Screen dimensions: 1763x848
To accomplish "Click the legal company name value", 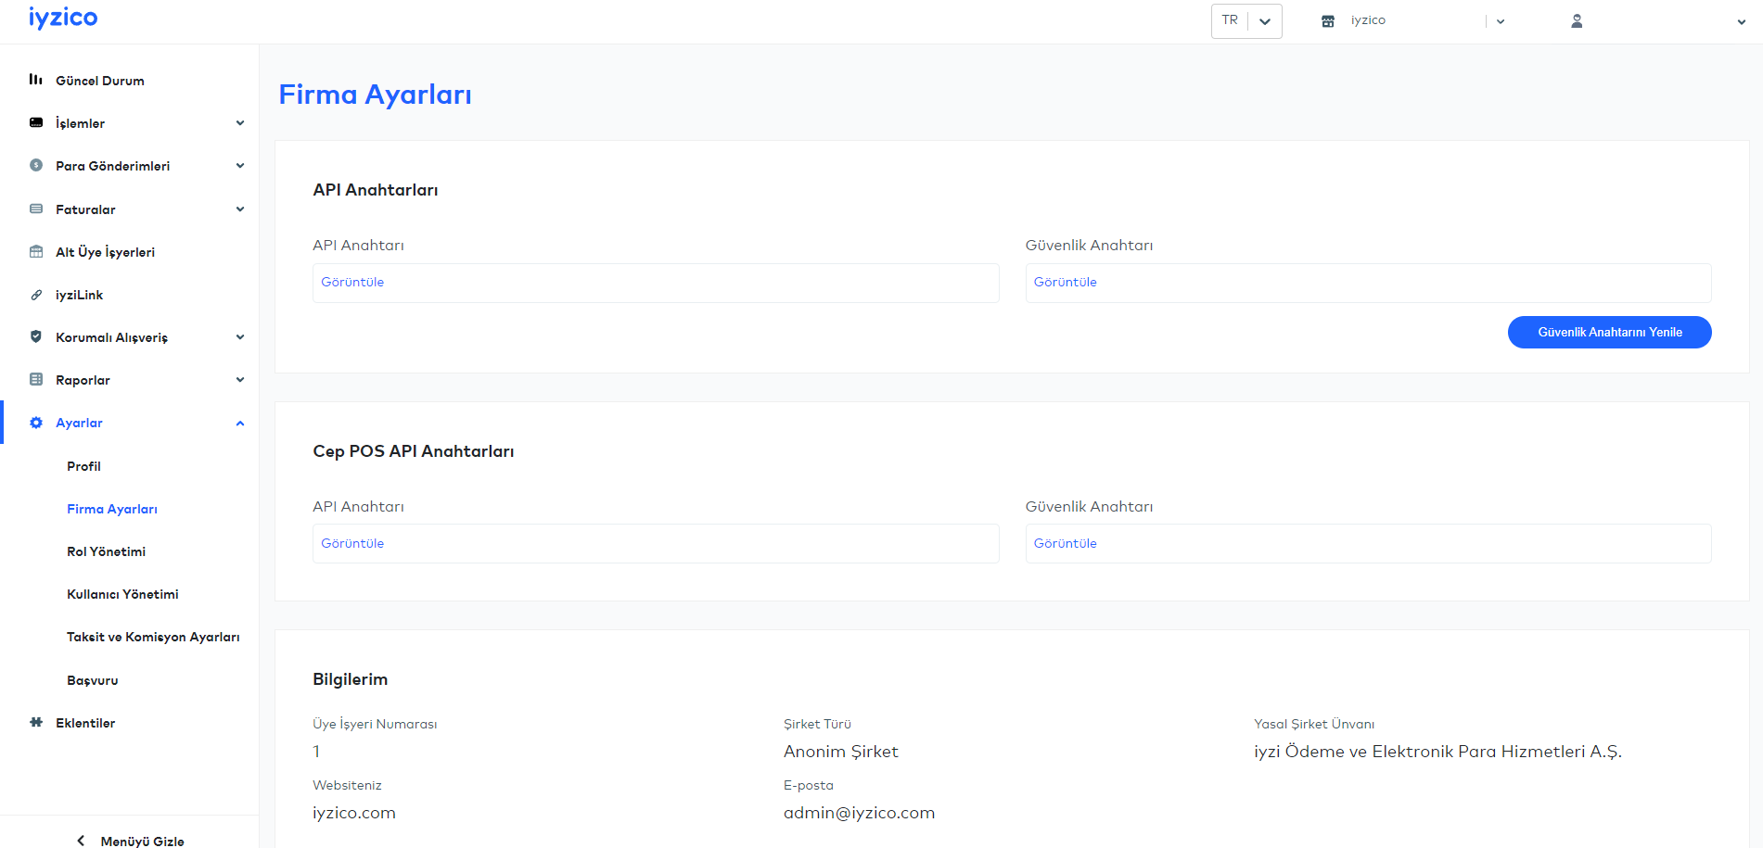I will click(x=1437, y=752).
